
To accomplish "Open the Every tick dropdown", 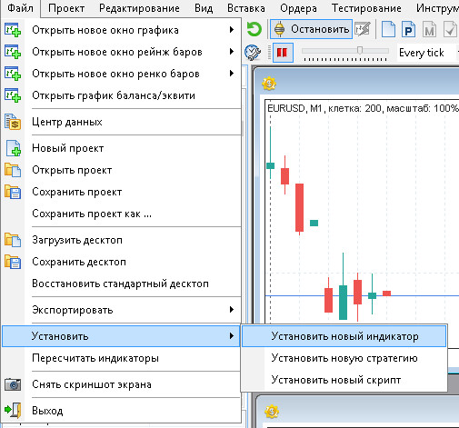I will [x=427, y=53].
